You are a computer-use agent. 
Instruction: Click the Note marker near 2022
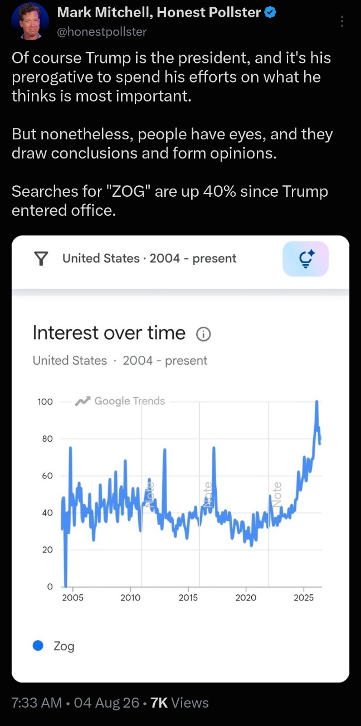point(277,493)
